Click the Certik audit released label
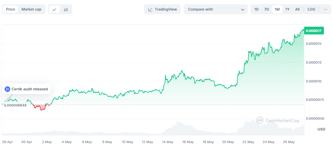The width and height of the screenshot is (333, 148). point(30,89)
